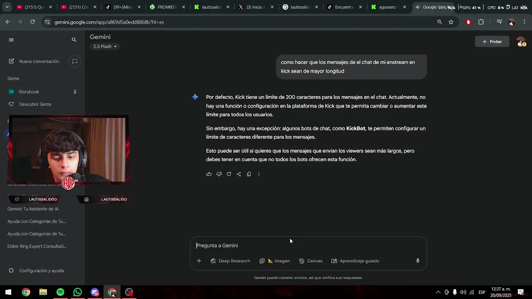532x299 pixels.
Task: Open the extensions puzzle icon
Action: point(481,22)
